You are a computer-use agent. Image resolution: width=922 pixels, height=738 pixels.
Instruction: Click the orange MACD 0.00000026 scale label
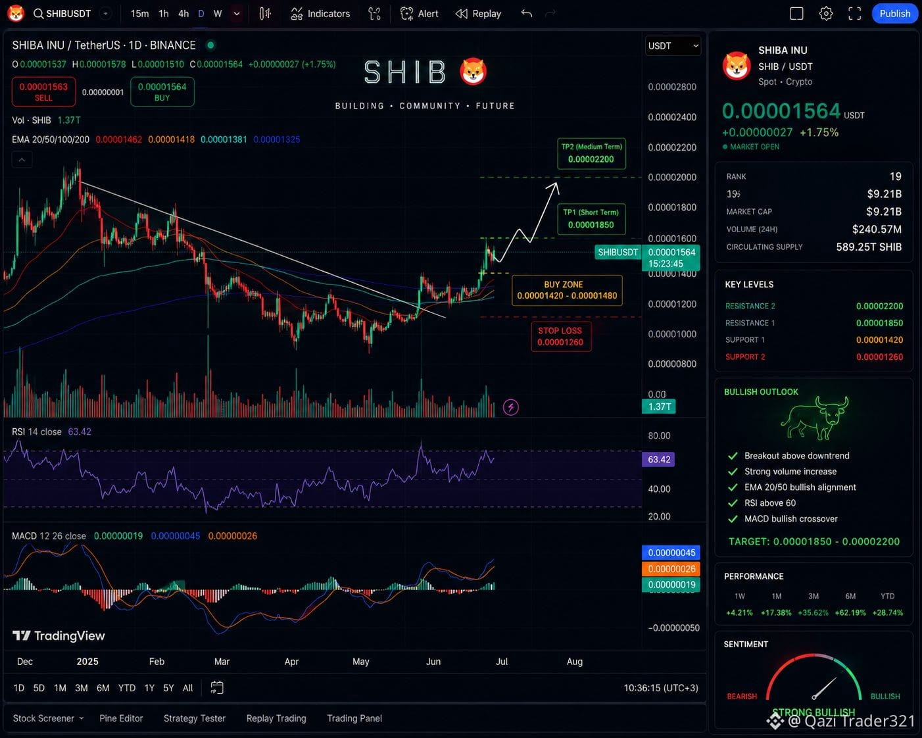click(671, 569)
